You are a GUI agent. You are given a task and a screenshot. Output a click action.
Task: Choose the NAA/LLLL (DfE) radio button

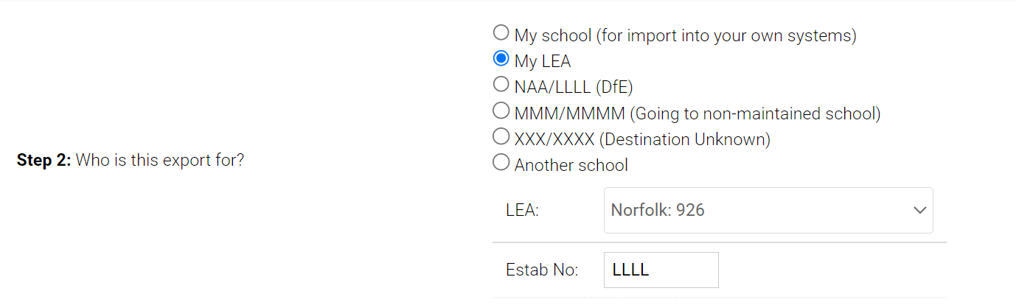tap(501, 84)
